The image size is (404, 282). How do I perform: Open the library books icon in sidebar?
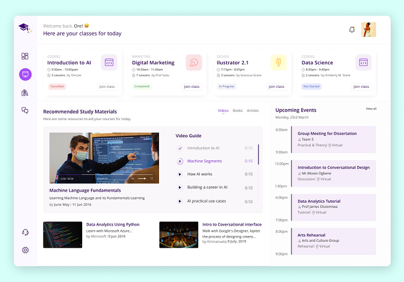click(x=25, y=93)
